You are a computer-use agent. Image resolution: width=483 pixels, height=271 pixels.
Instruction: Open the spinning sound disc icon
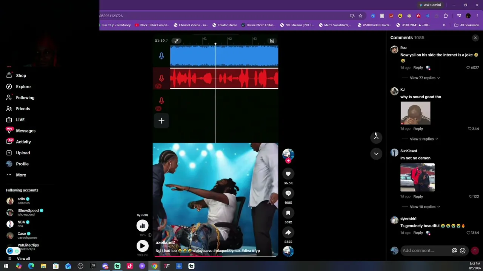tap(288, 251)
